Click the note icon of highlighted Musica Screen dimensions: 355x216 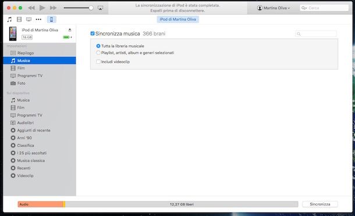13,60
